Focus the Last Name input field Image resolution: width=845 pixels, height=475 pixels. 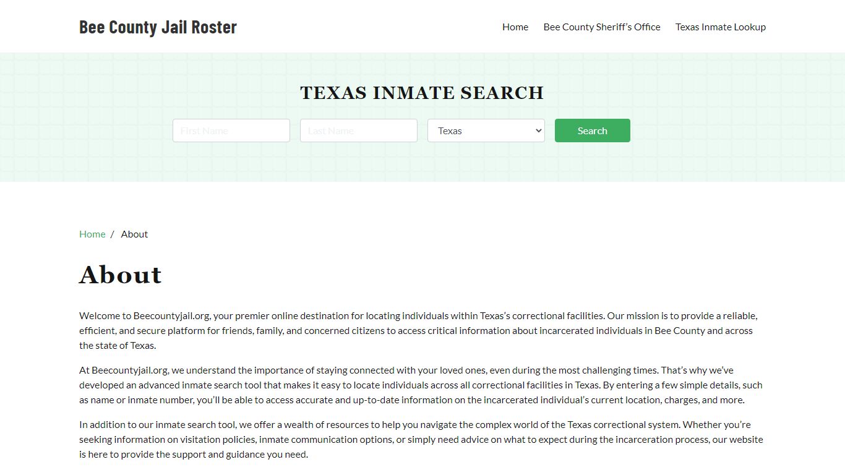pos(359,131)
